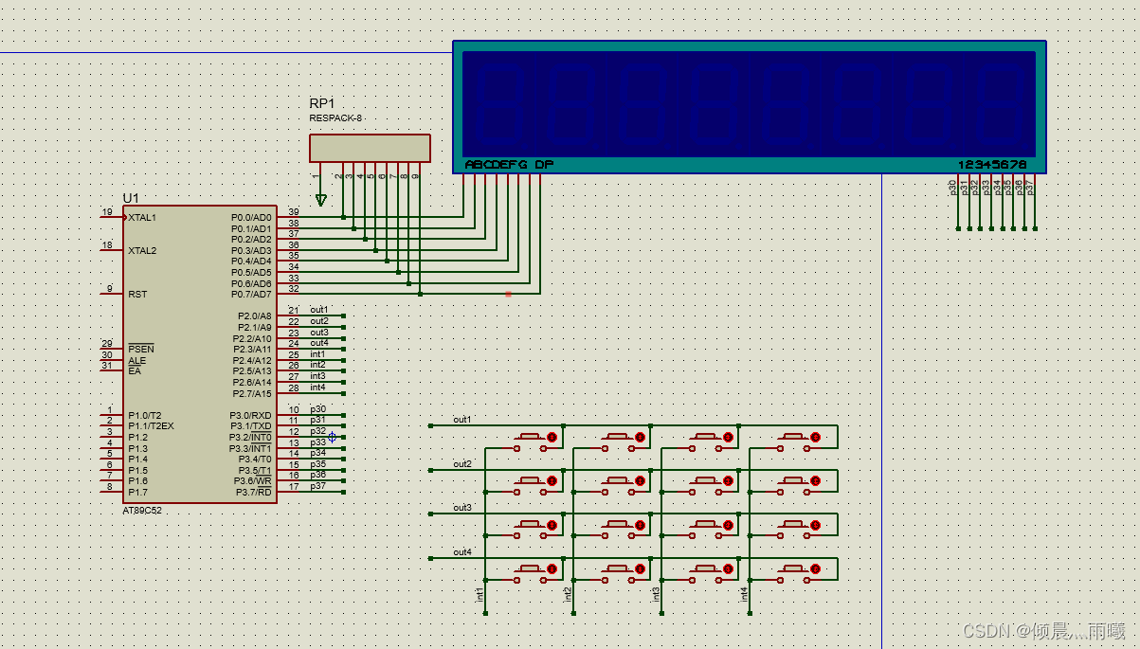This screenshot has height=649, width=1140.
Task: Click the p30 label under the display digit pins
Action: [x=953, y=188]
